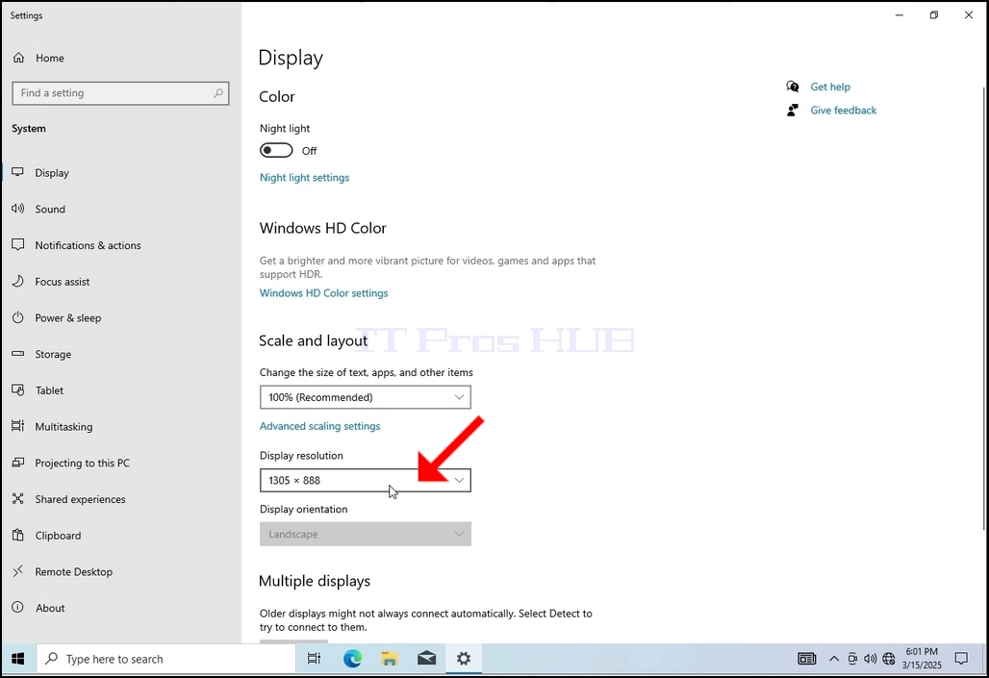Select Sound in the System list

(x=121, y=209)
